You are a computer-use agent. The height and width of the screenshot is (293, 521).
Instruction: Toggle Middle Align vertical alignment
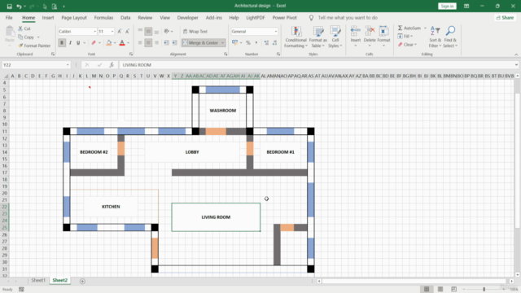[148, 31]
